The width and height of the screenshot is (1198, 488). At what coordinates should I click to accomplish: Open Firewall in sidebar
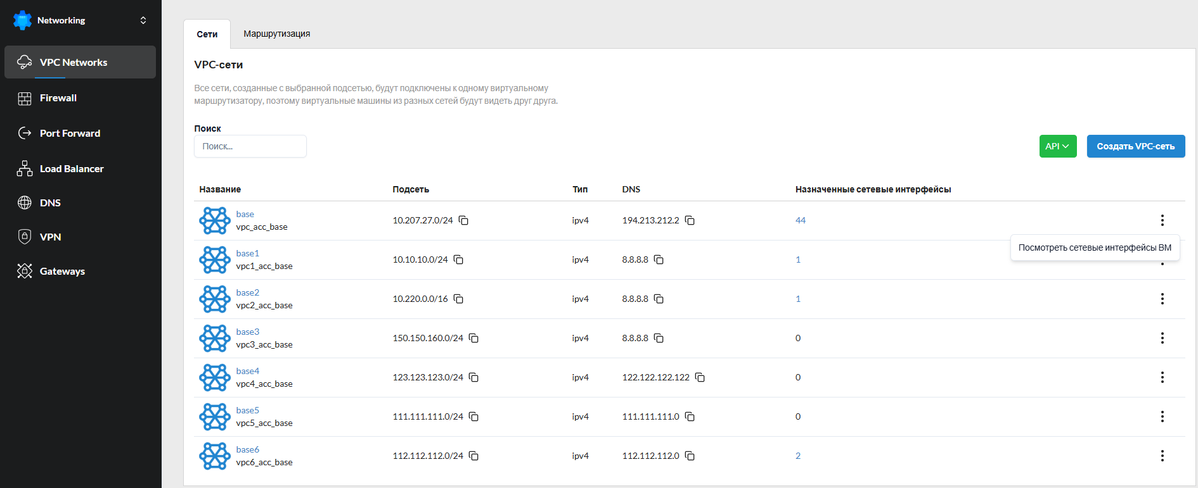(x=80, y=98)
